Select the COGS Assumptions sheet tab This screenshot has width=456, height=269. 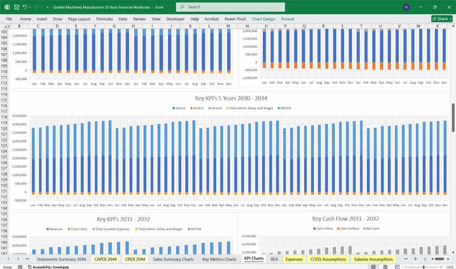[328, 259]
